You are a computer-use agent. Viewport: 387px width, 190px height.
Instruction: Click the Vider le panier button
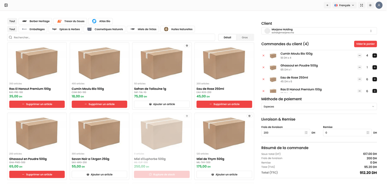point(365,44)
